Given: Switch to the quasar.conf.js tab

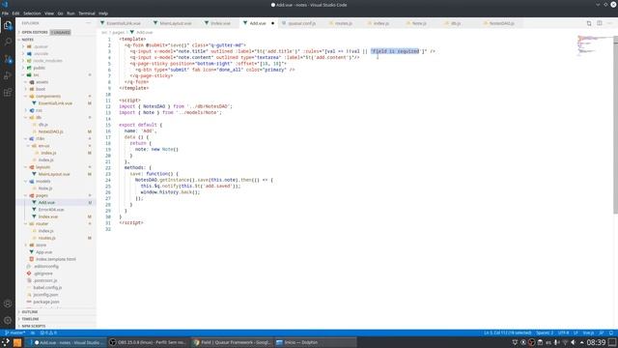Looking at the screenshot, I should [301, 23].
